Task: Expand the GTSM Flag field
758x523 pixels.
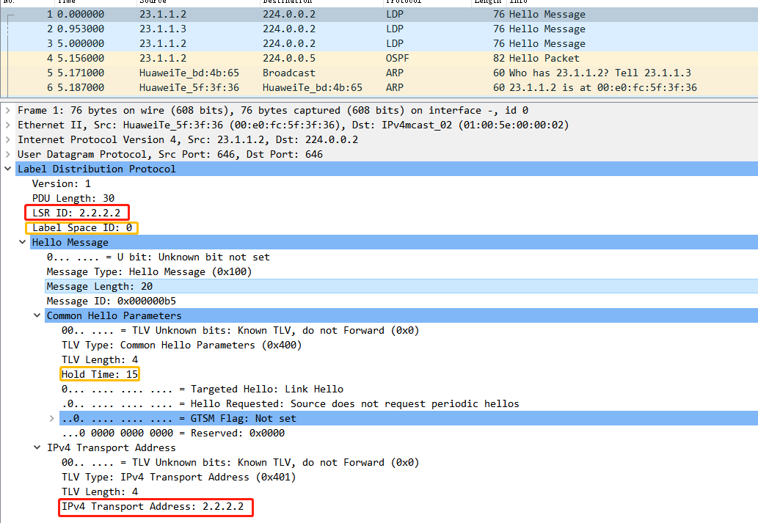Action: point(51,418)
